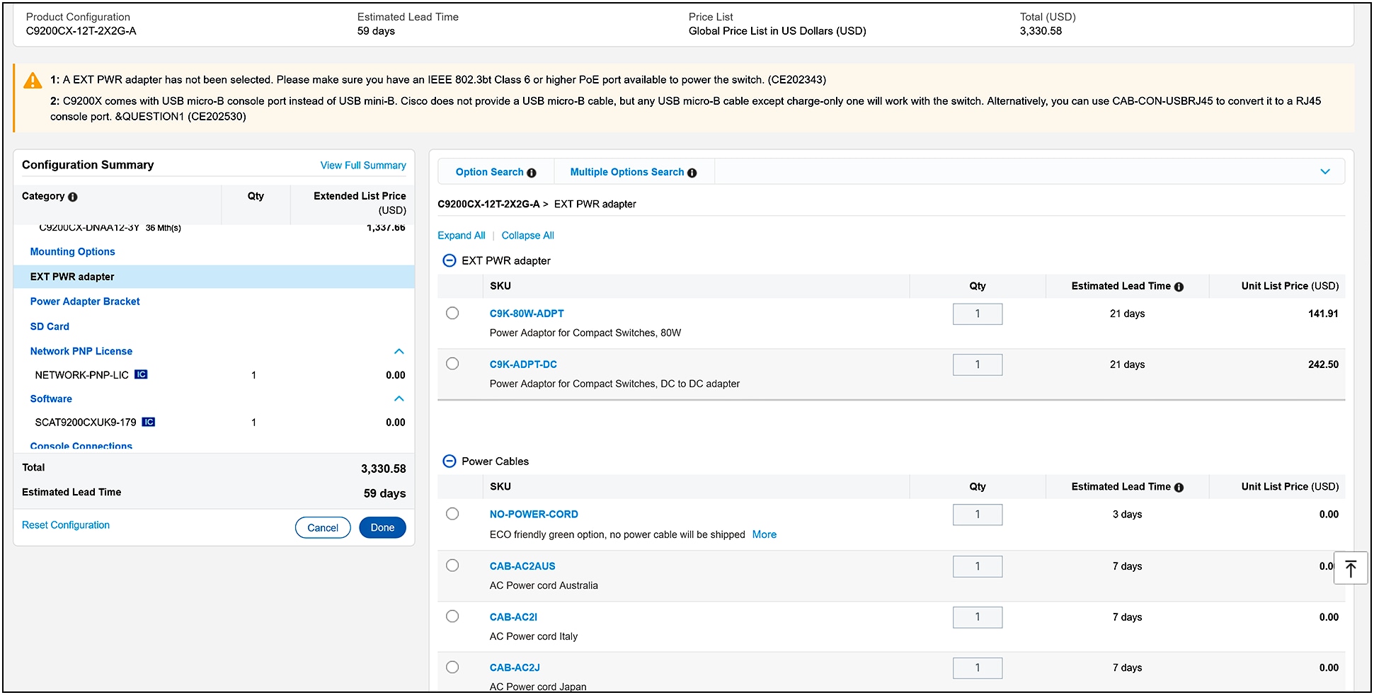Click Expand All link
Viewport: 1374px width, 695px height.
(x=462, y=236)
